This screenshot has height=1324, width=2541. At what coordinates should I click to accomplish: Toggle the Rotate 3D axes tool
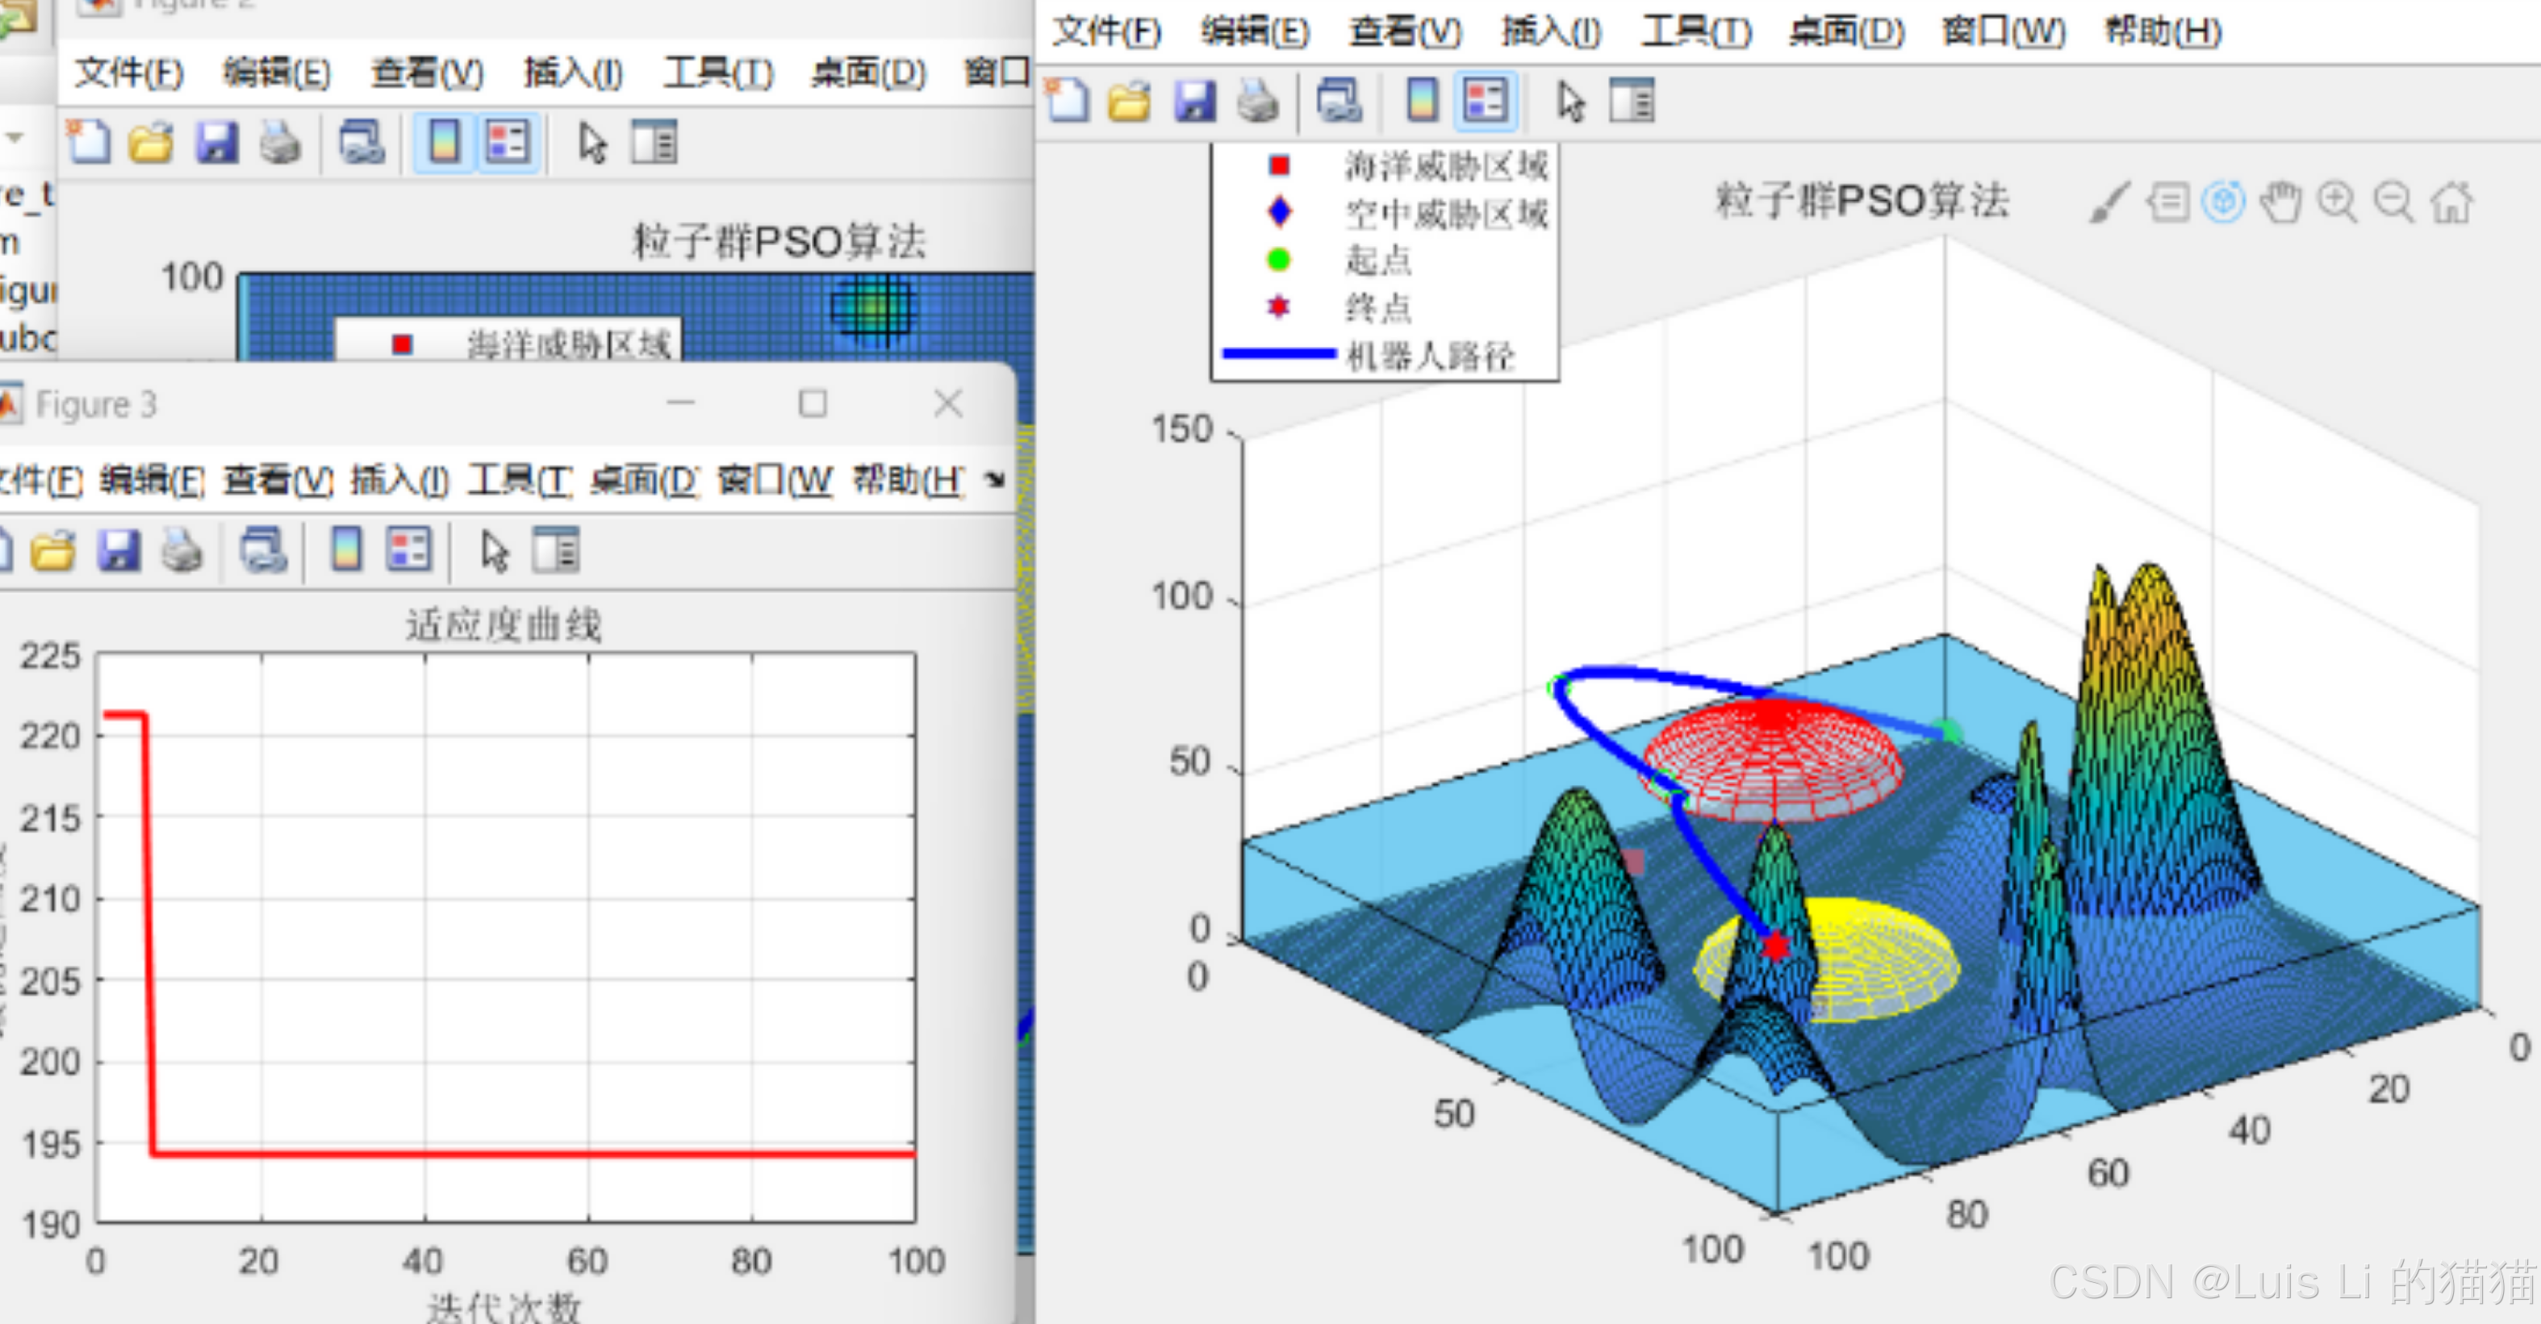[x=2223, y=203]
